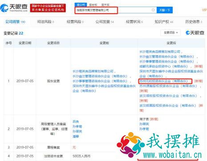Switch to the 公司背景 tab
The width and height of the screenshot is (207, 161).
[15, 22]
